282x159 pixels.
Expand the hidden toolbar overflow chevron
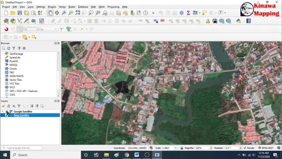[153, 13]
